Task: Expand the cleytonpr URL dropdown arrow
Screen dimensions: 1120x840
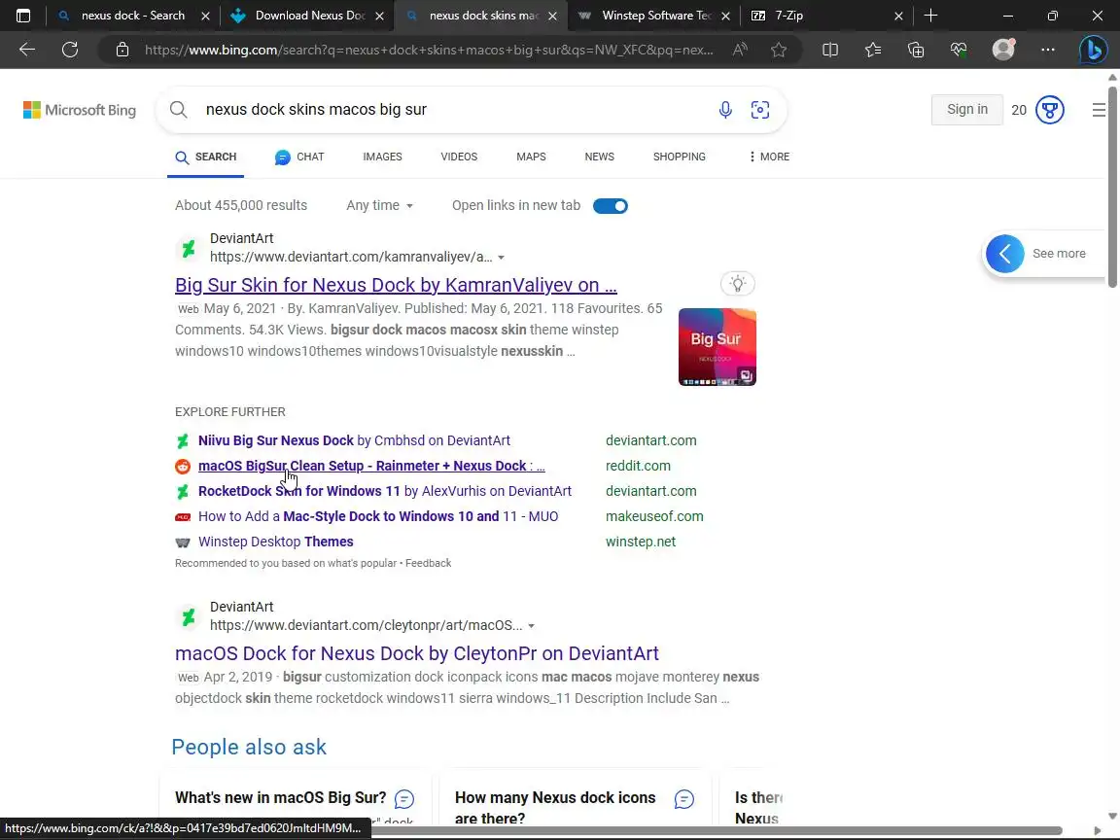Action: pyautogui.click(x=532, y=626)
